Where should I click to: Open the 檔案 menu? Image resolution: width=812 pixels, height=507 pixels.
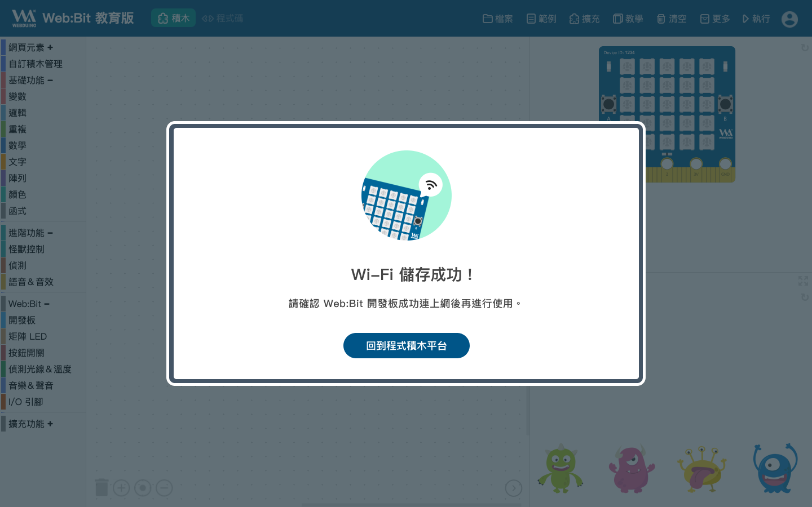click(498, 19)
